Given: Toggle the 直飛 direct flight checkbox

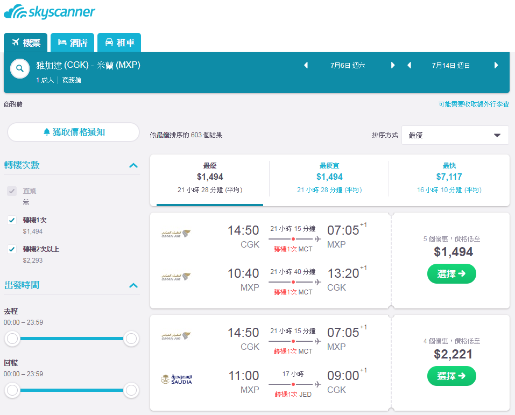Looking at the screenshot, I should [12, 191].
